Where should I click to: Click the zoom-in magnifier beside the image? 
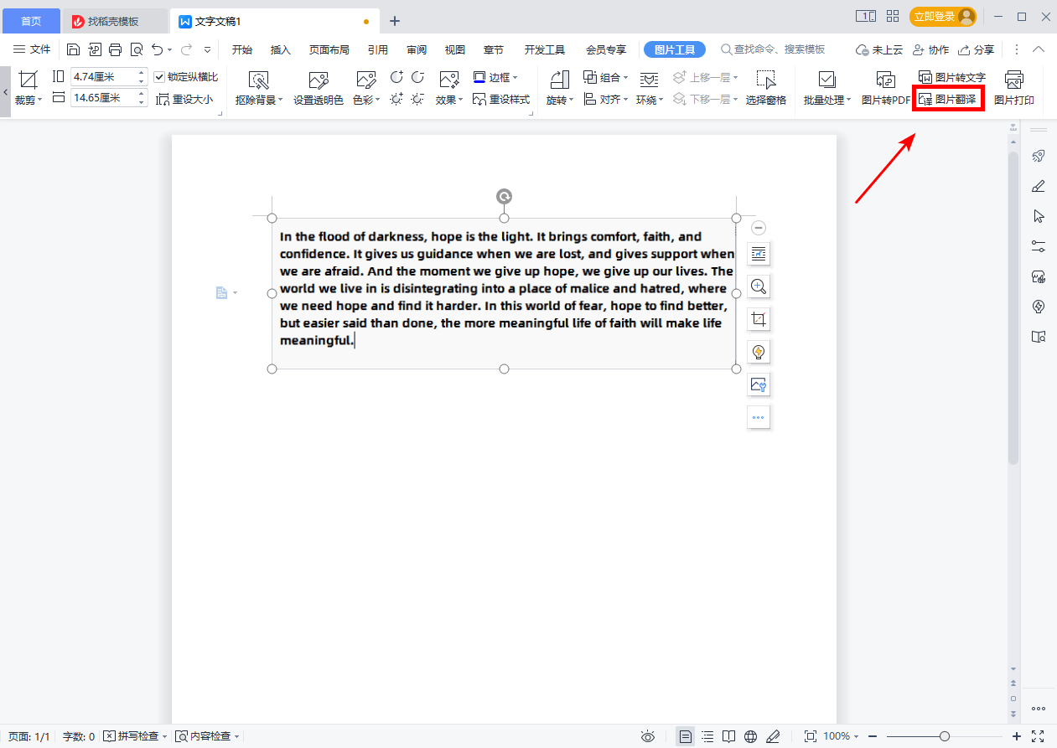pyautogui.click(x=759, y=286)
